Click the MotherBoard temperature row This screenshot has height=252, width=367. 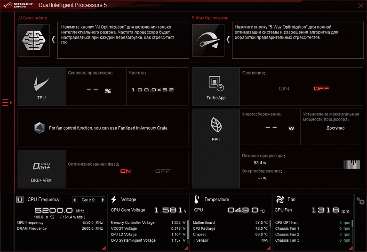coord(230,223)
